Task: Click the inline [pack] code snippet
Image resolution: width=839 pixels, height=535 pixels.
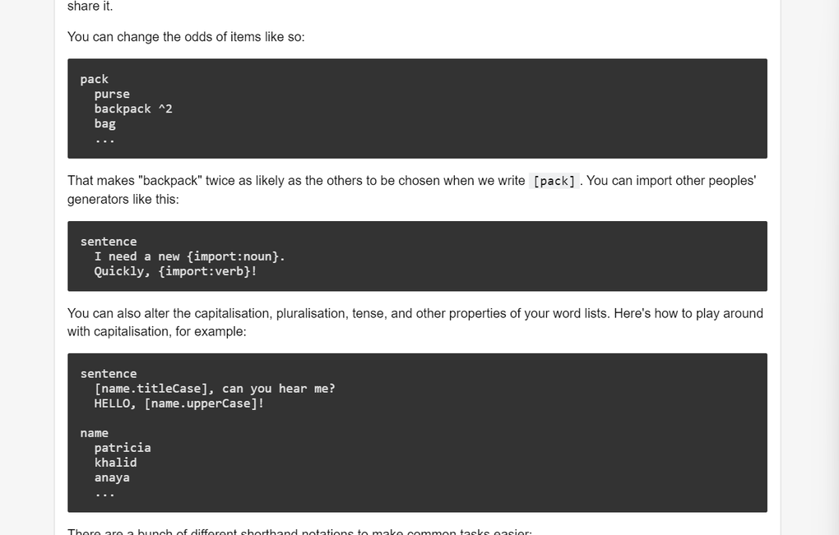Action: 554,182
